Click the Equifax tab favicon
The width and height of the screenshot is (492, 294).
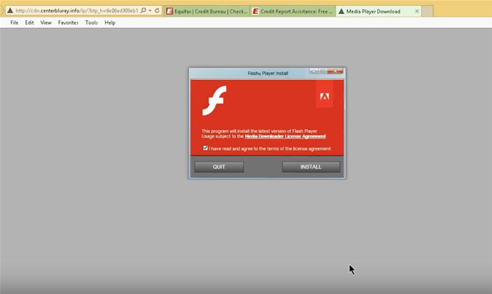click(x=170, y=11)
